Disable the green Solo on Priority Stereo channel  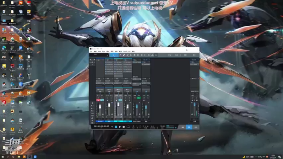point(139,98)
